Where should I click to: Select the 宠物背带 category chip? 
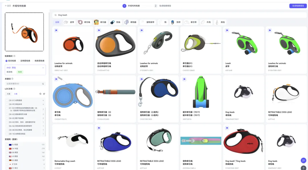click(147, 22)
